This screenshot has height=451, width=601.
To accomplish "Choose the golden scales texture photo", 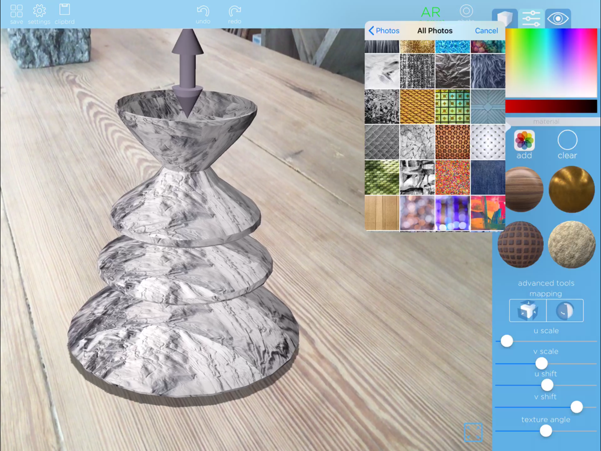I will (x=417, y=106).
